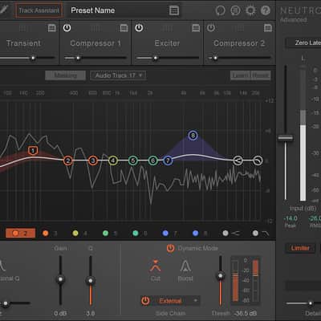Switch to the Exciter module tab
Viewport: 321px width, 321px height.
point(167,43)
